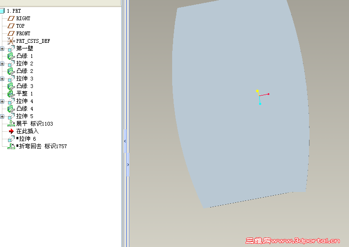Select the RIGHT label in tree
Viewport: 349px width, 247px height.
point(23,18)
